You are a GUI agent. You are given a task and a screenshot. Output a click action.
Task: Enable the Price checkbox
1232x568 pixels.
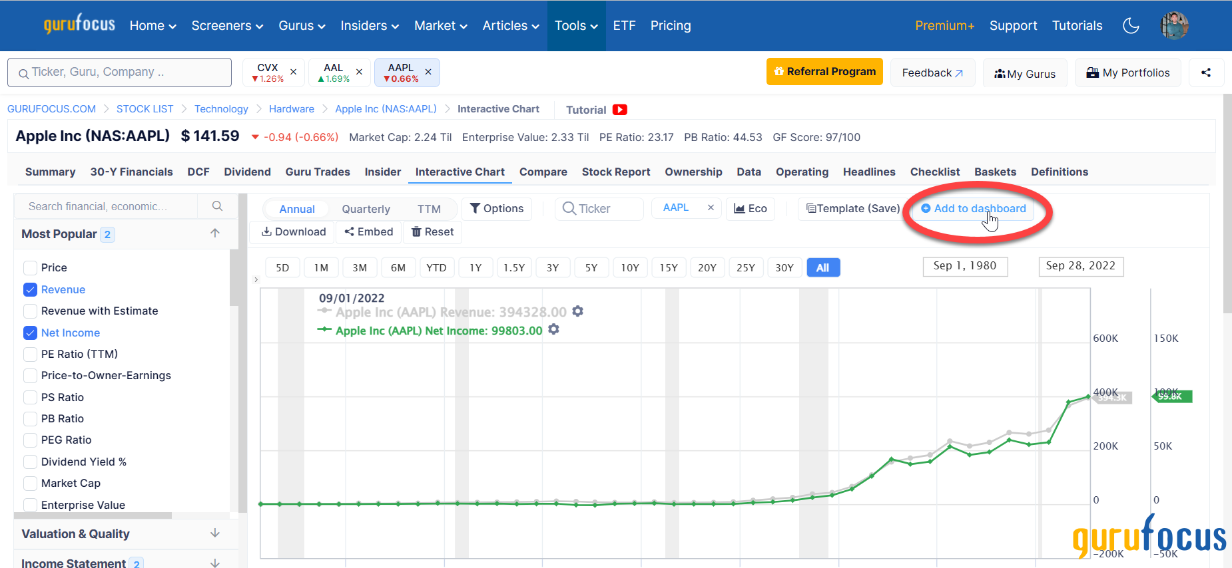[x=30, y=267]
